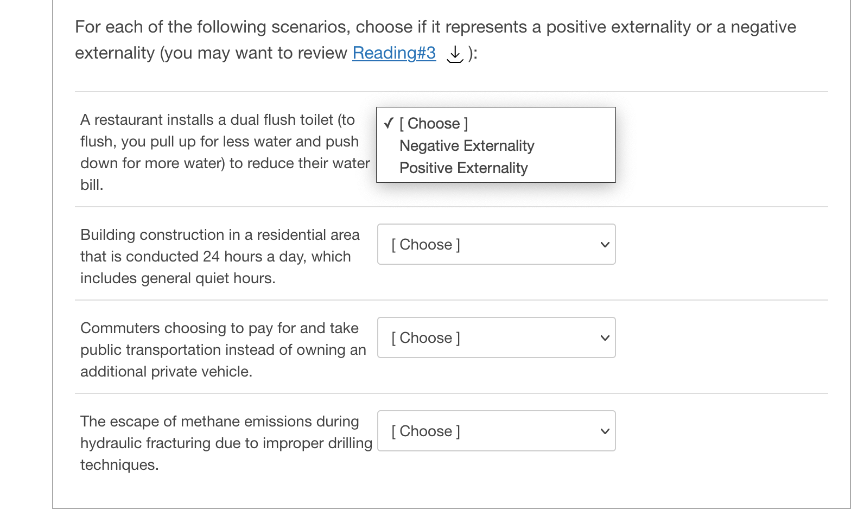864x510 pixels.
Task: Select Negative Externality in the open list
Action: coord(467,146)
